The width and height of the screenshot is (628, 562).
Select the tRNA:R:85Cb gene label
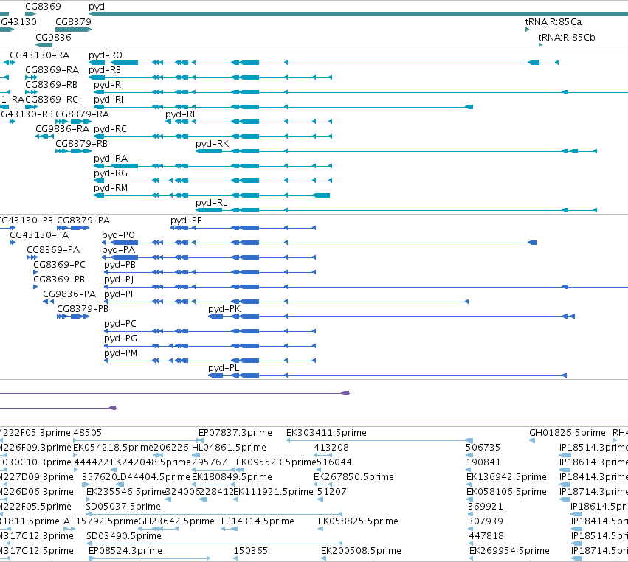click(567, 37)
